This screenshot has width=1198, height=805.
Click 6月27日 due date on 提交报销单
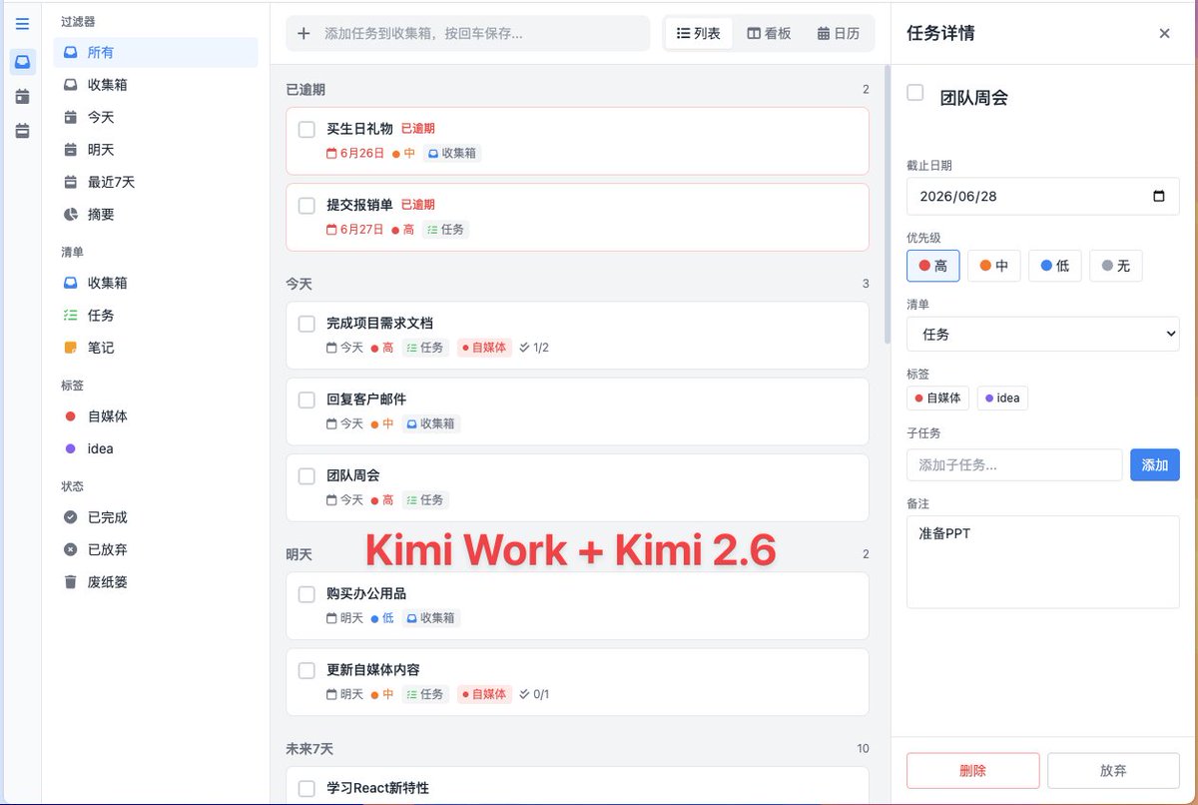tap(355, 230)
